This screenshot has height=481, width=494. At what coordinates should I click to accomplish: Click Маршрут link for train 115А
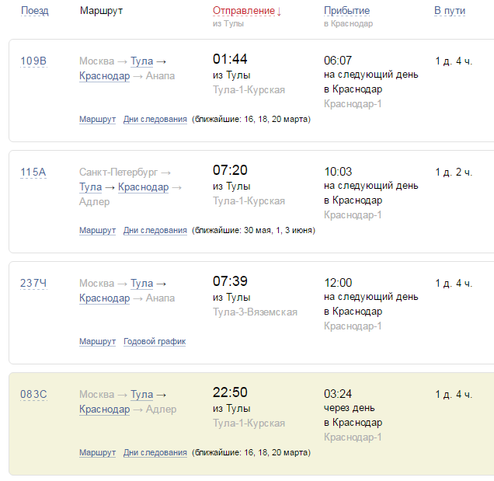click(x=97, y=230)
